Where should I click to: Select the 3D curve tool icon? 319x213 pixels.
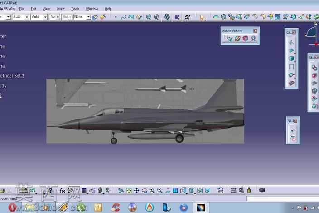pos(123,17)
